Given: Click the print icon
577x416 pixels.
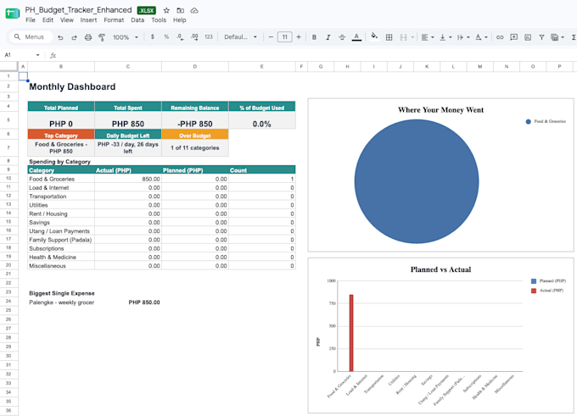Looking at the screenshot, I should pyautogui.click(x=88, y=37).
